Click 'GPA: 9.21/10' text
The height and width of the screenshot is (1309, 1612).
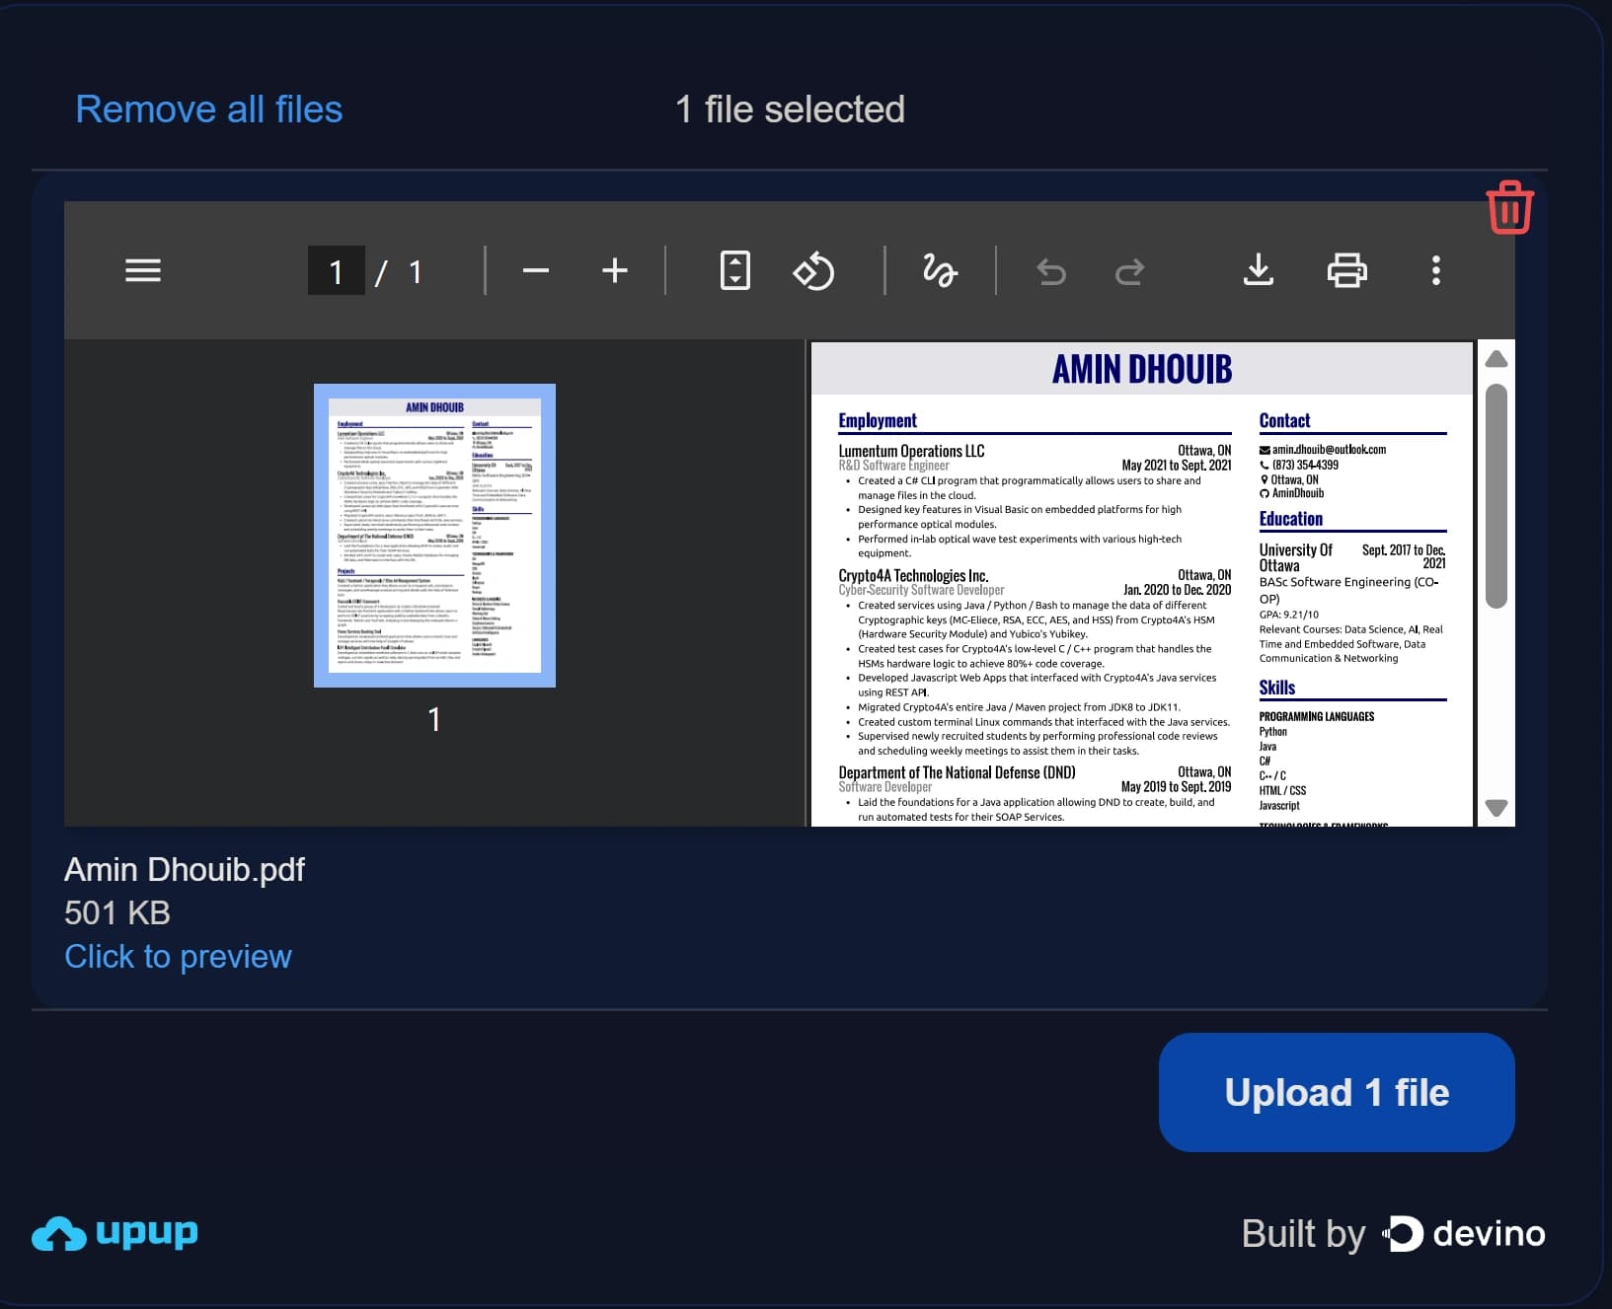1288,615
